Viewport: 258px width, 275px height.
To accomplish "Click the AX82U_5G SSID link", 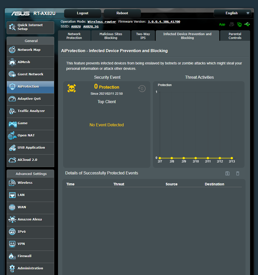I will click(x=91, y=26).
